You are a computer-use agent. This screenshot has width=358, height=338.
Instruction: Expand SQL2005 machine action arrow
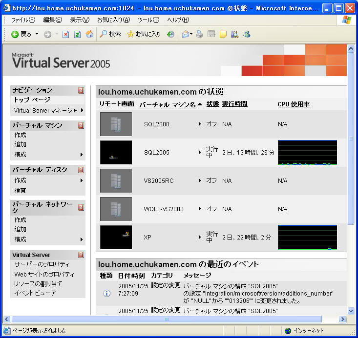(200, 152)
